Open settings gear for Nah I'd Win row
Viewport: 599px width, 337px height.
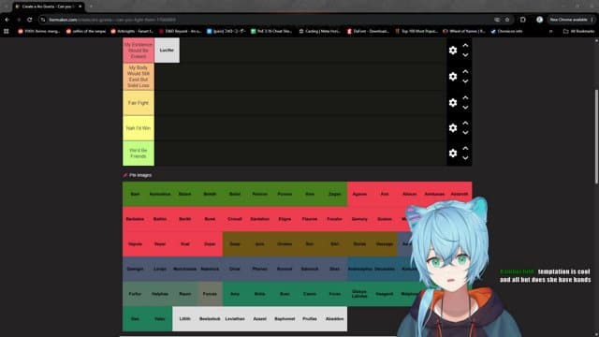[453, 127]
